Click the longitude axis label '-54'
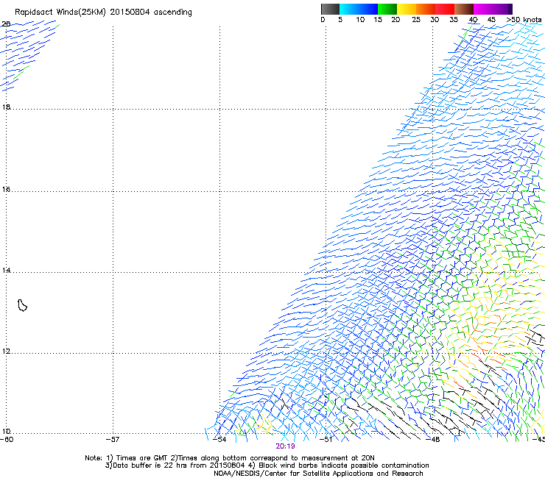 coord(219,440)
